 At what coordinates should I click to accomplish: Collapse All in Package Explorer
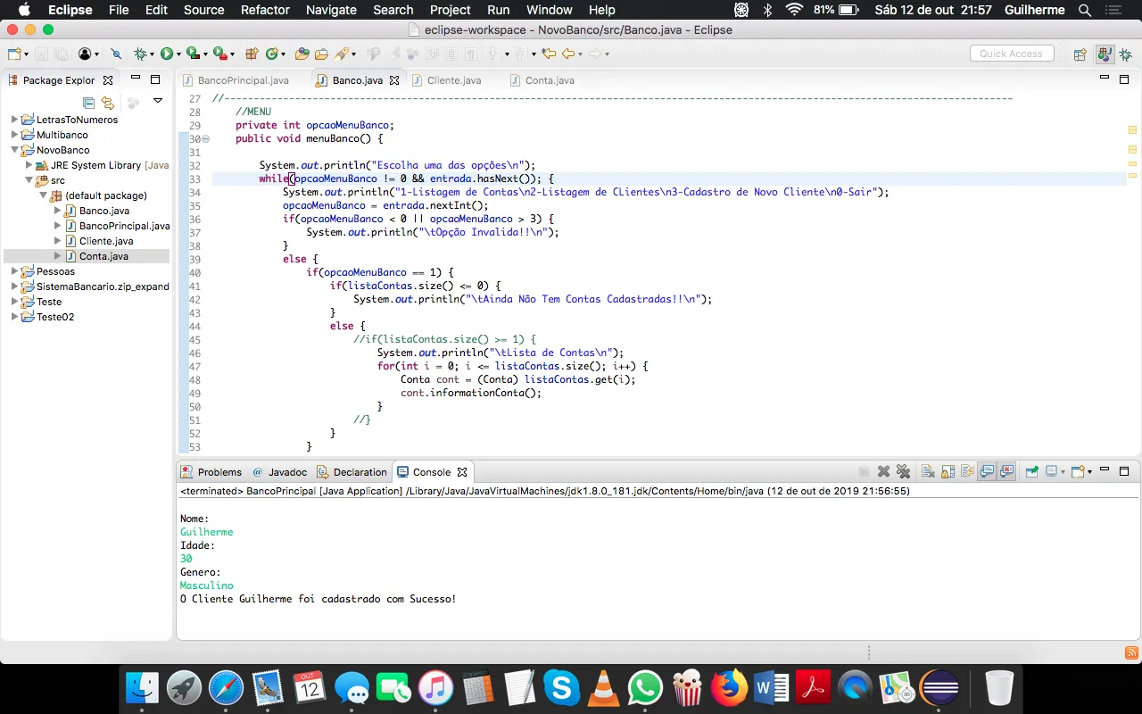[x=88, y=102]
